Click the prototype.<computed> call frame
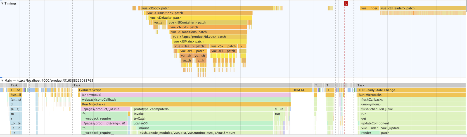This screenshot has height=137, width=467. tap(203, 109)
